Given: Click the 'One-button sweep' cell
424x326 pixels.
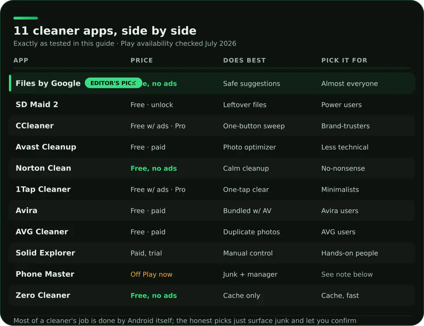Looking at the screenshot, I should click(x=254, y=126).
